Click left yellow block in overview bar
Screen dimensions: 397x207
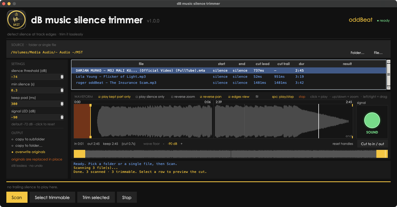79,154
